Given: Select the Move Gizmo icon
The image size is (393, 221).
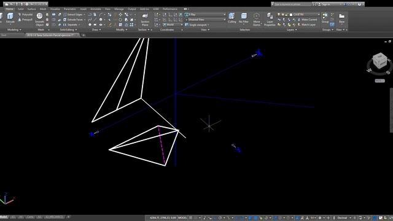Looking at the screenshot, I should click(x=257, y=20).
